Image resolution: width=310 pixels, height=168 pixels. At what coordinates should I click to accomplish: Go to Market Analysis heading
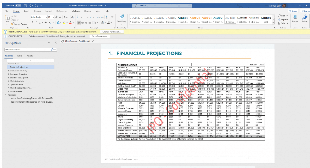[16, 81]
